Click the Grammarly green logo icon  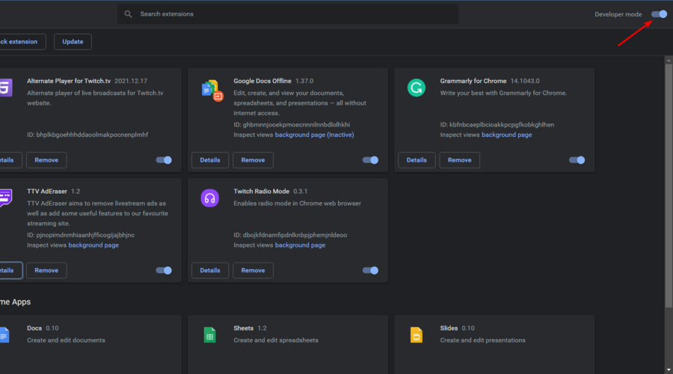pos(417,88)
